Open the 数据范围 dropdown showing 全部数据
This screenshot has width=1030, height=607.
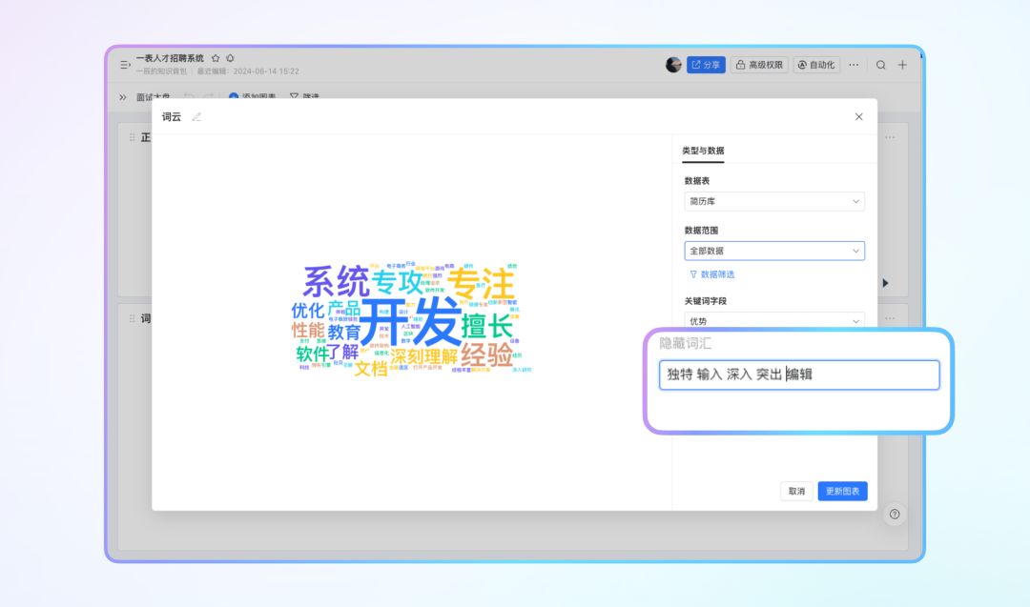[774, 251]
